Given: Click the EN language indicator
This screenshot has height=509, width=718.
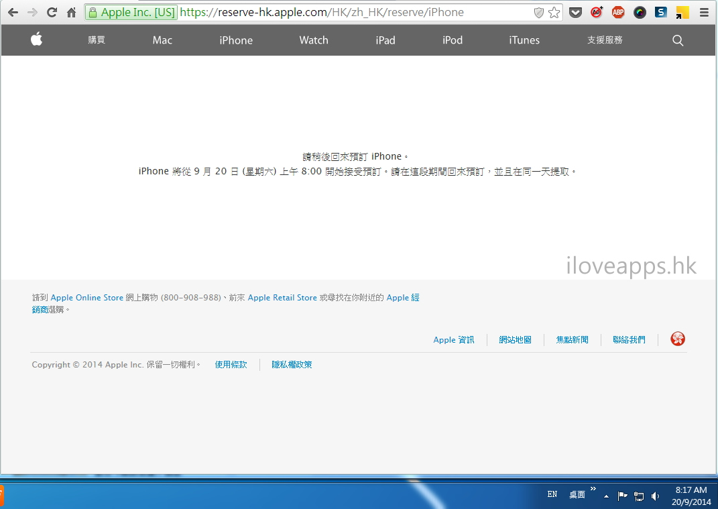Looking at the screenshot, I should click(x=552, y=494).
